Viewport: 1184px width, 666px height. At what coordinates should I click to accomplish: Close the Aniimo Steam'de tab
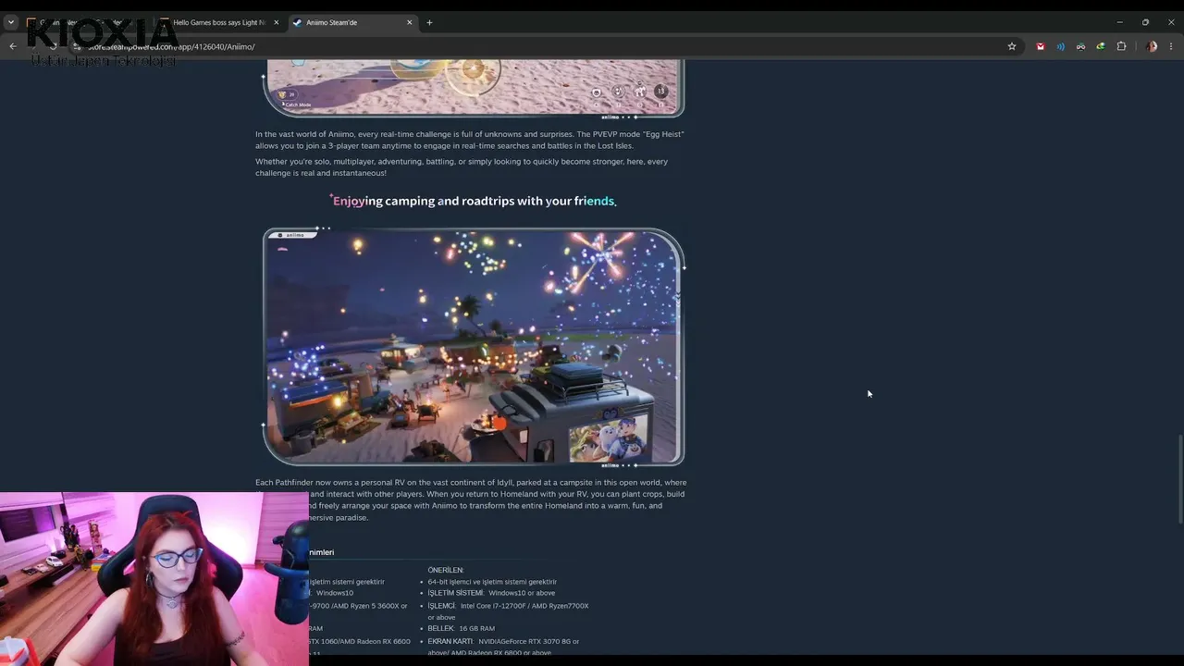pyautogui.click(x=410, y=22)
